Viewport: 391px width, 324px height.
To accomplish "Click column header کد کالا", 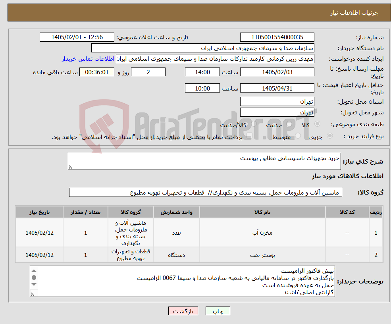I will pos(347,212).
